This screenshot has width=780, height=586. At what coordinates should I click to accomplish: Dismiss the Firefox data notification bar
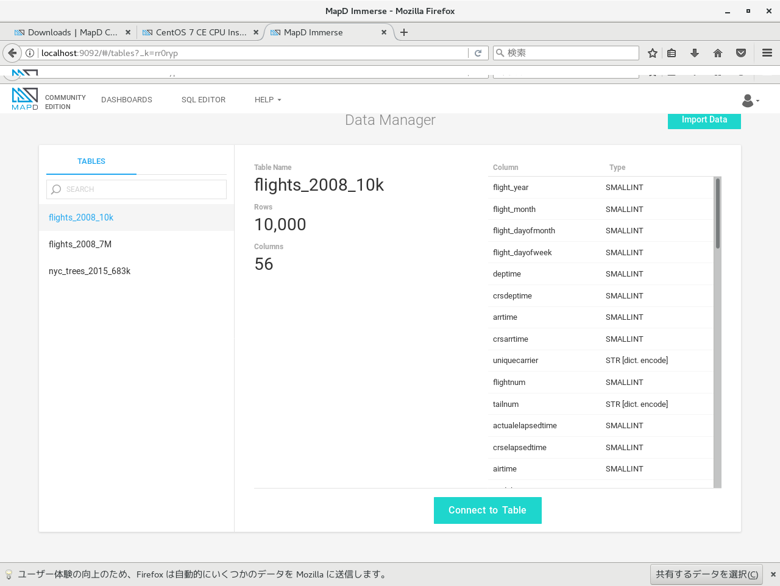(773, 574)
